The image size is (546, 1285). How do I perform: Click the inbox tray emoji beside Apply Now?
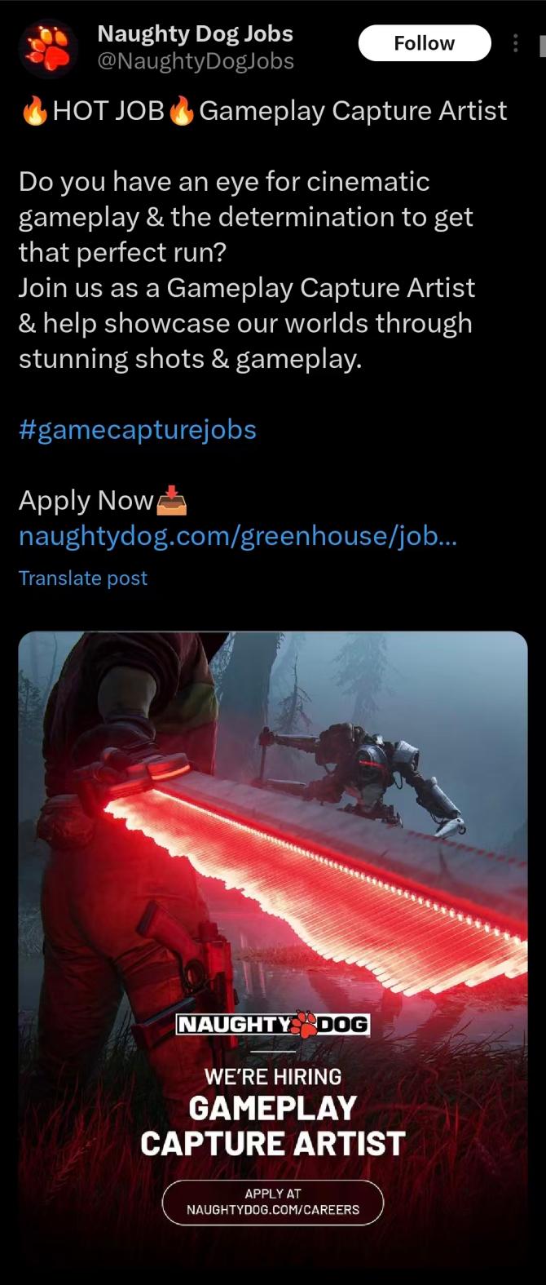tap(171, 501)
